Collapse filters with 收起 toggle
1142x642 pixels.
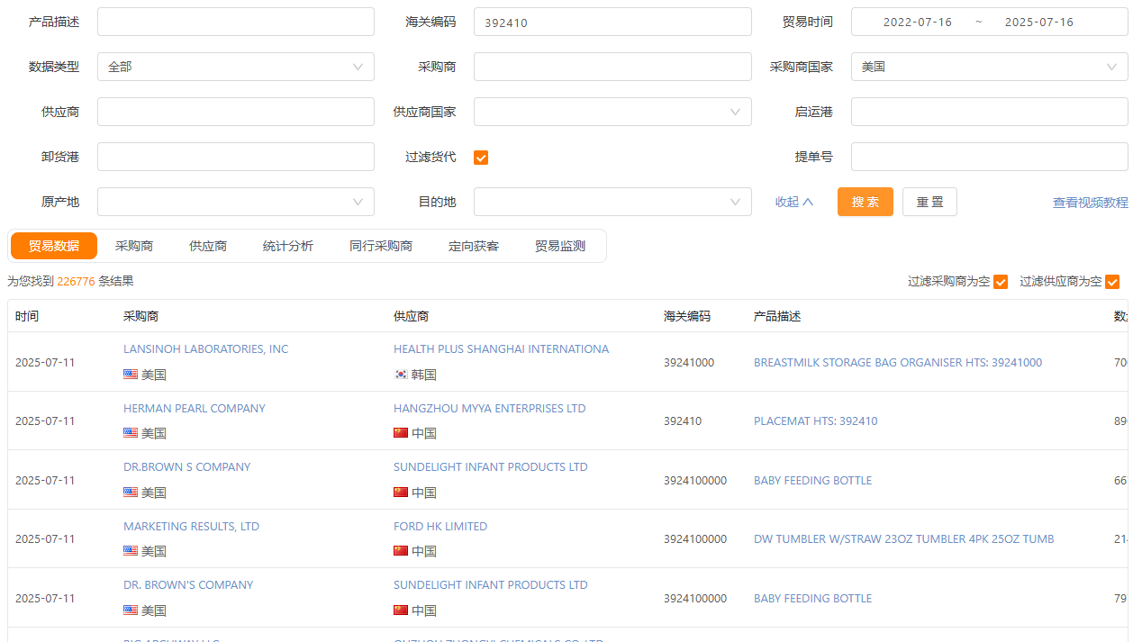tap(794, 202)
